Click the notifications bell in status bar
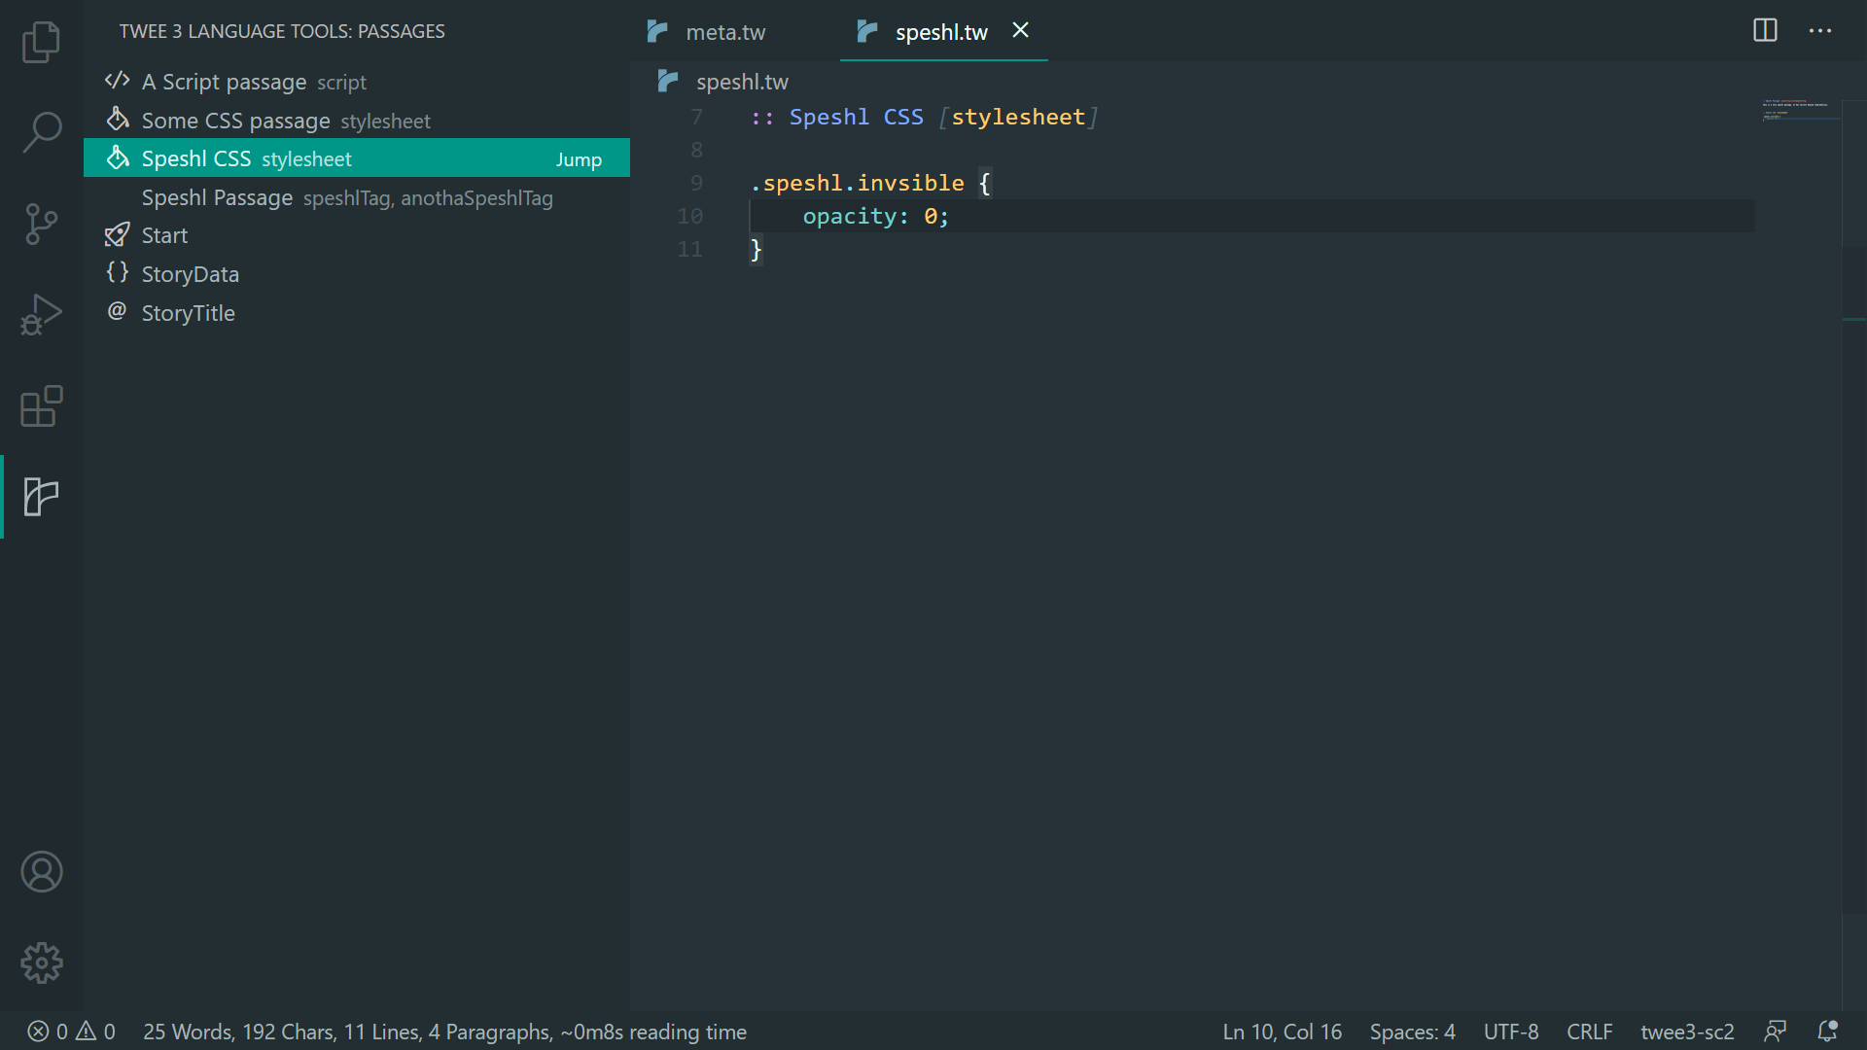The height and width of the screenshot is (1050, 1867). coord(1827,1032)
